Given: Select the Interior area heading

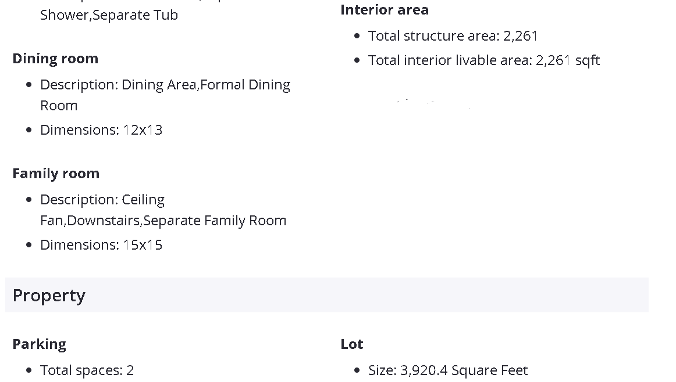Looking at the screenshot, I should 385,10.
